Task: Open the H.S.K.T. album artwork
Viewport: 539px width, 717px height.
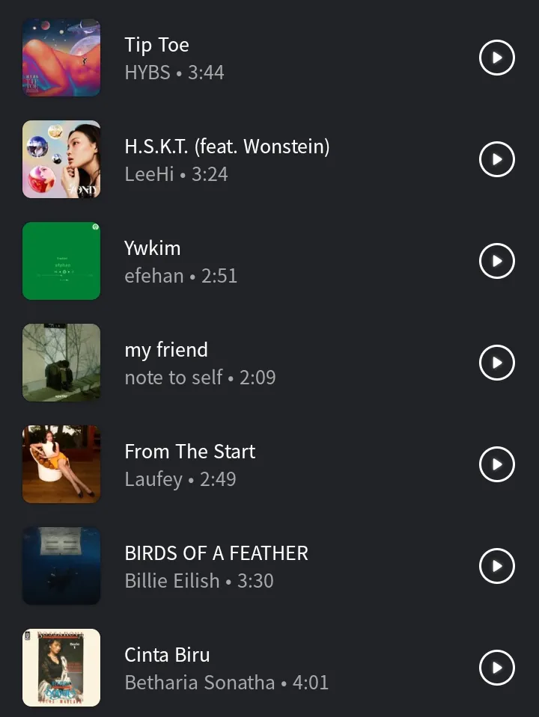Action: point(61,159)
